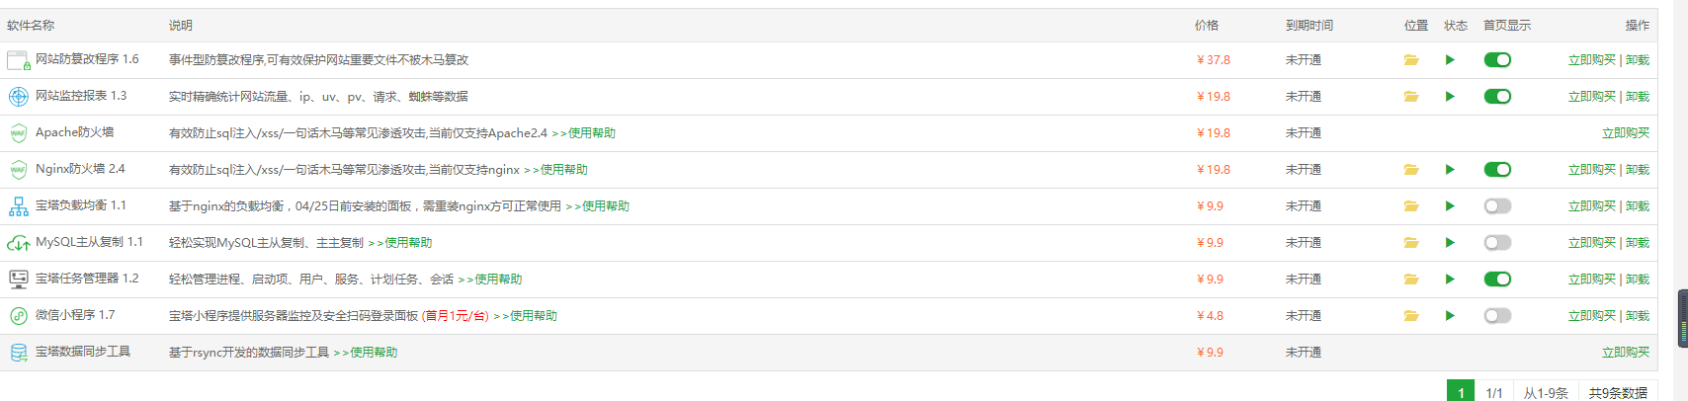The image size is (1688, 401).
Task: Click the MySQL主从复制 cloud icon
Action: (19, 243)
